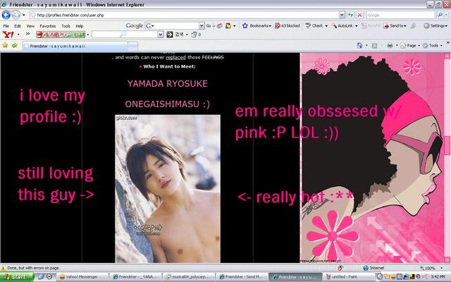
Task: Select the Friendster - s a y u m i k a w a i i tab
Action: [x=75, y=46]
